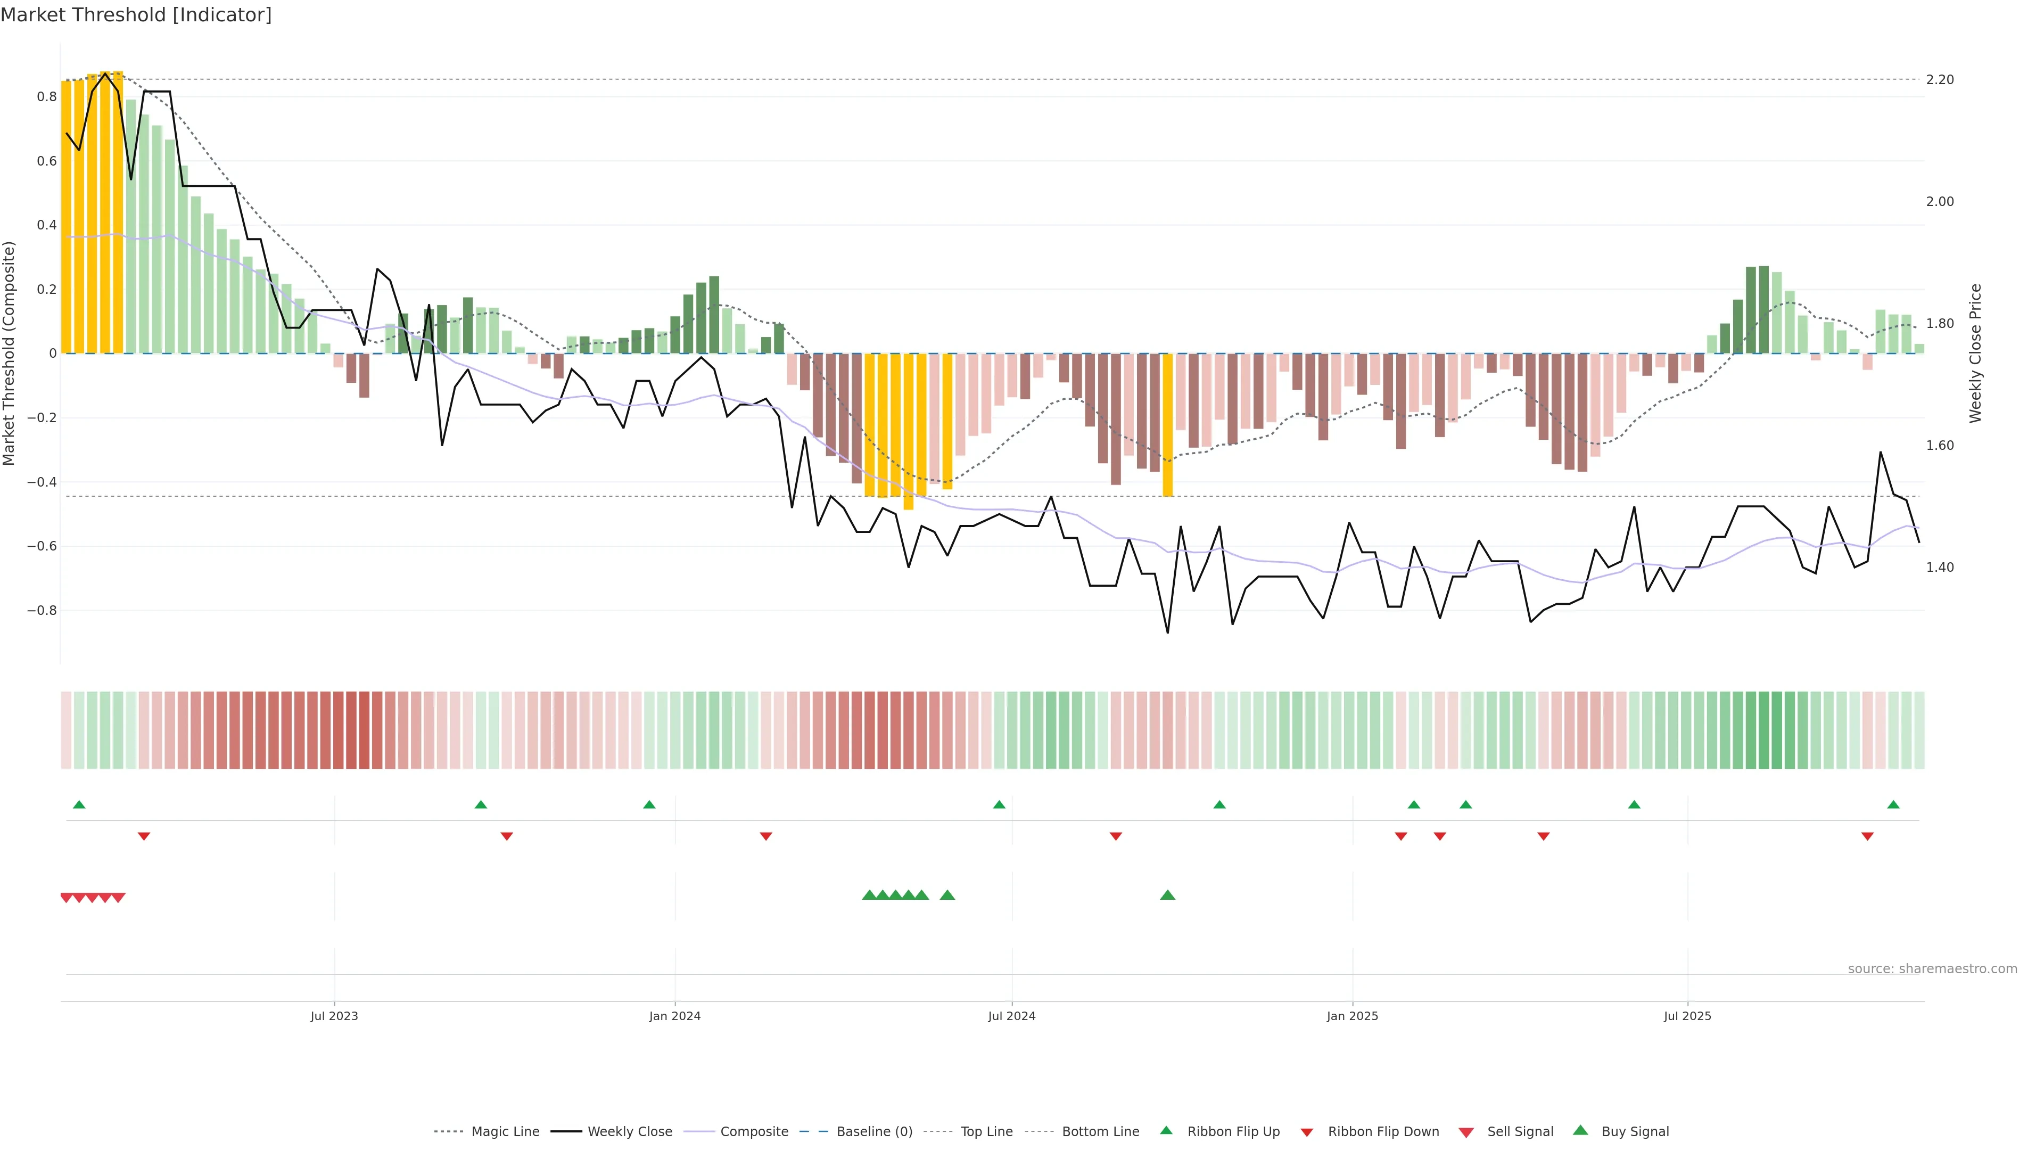Click the Jan 2024 axis label
The image size is (2044, 1150).
[674, 1016]
